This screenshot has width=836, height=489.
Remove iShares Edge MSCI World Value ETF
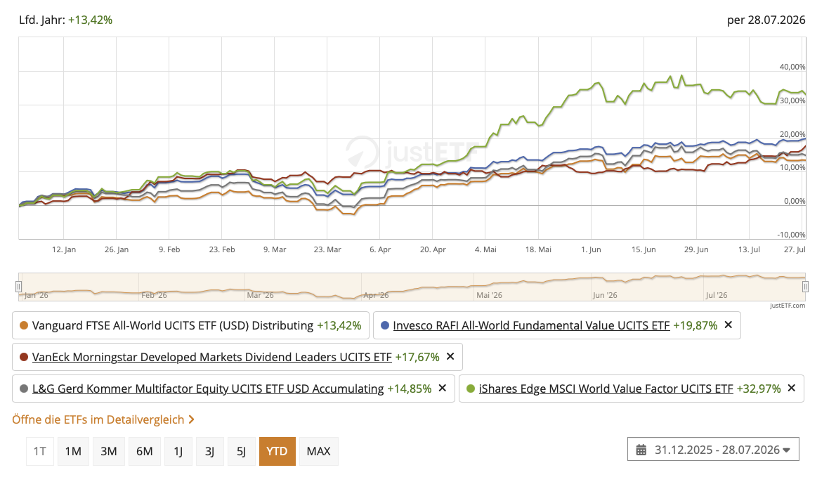tap(791, 388)
